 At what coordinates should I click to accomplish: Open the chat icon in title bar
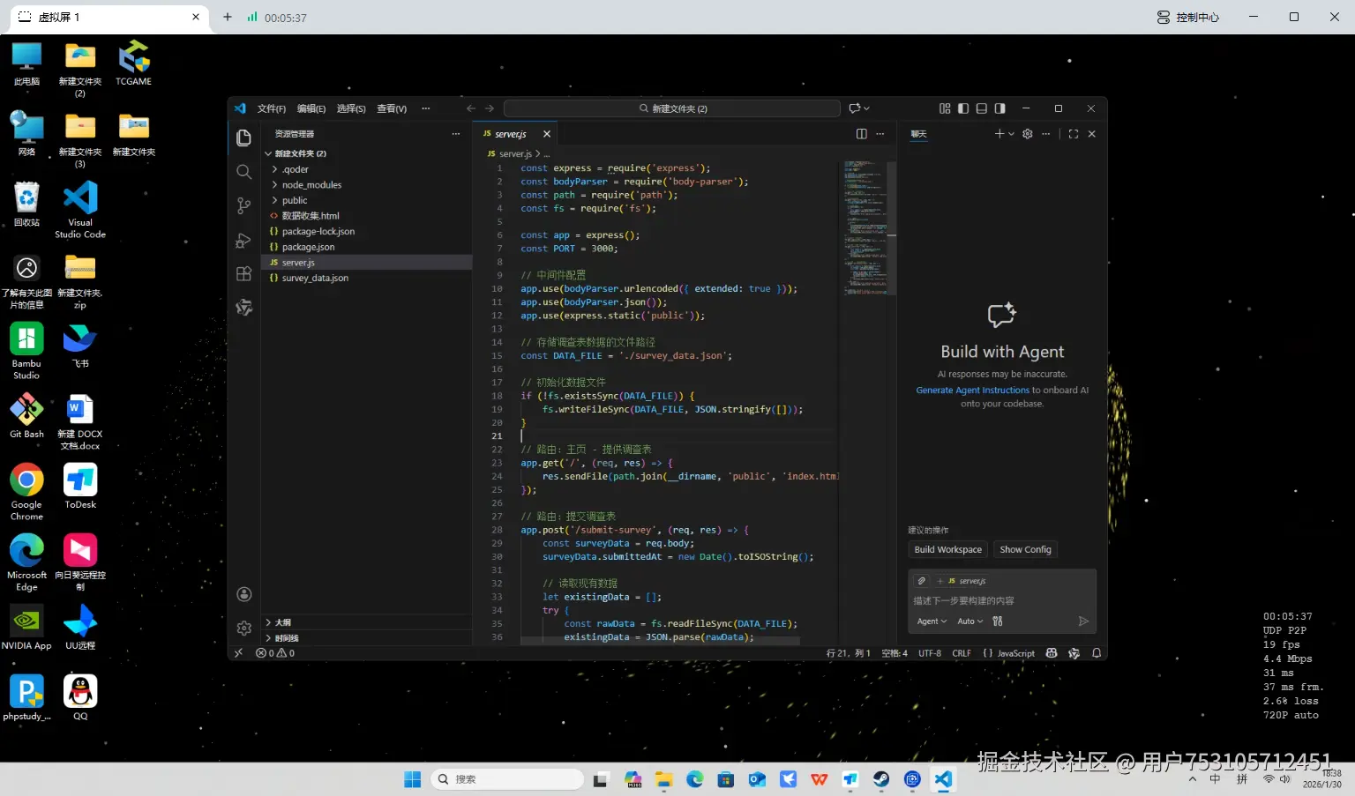854,108
